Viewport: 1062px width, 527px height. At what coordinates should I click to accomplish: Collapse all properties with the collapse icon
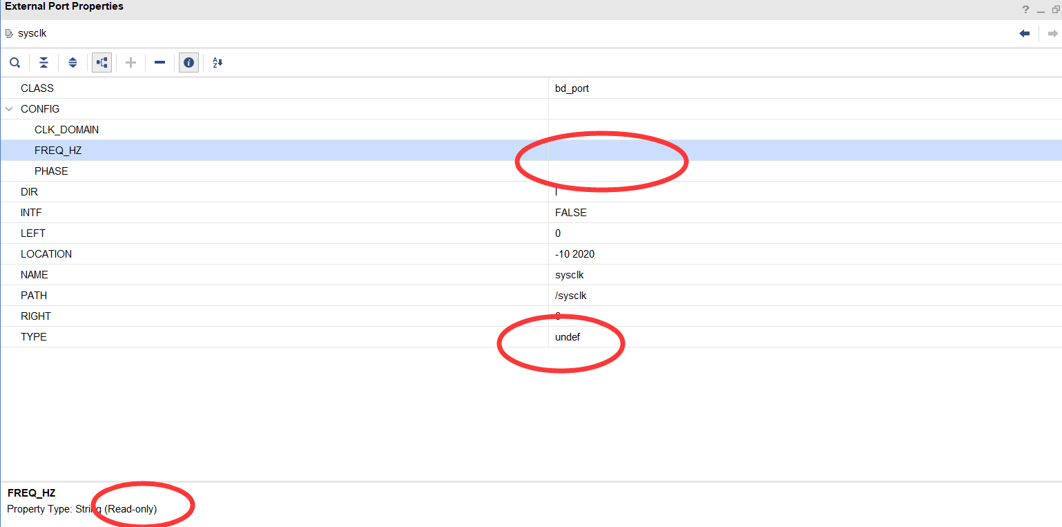click(44, 62)
